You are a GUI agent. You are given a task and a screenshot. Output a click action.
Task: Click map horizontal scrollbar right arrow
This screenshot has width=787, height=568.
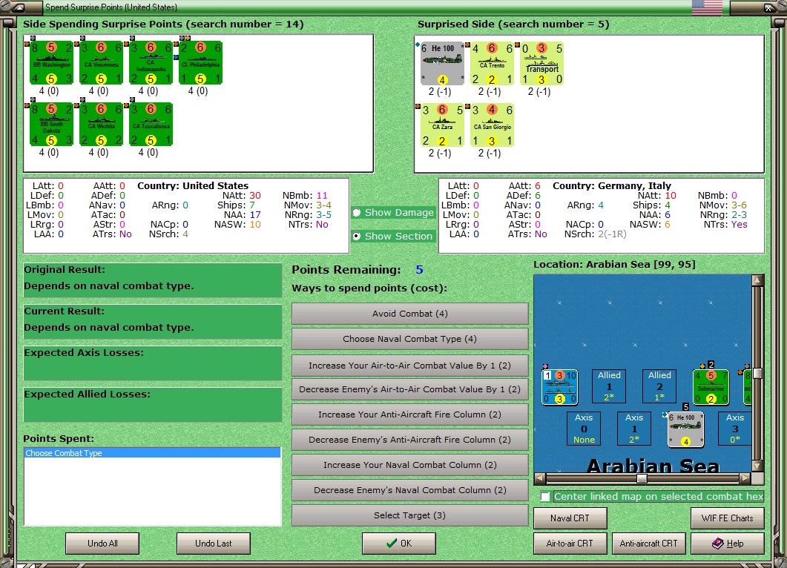pyautogui.click(x=745, y=479)
